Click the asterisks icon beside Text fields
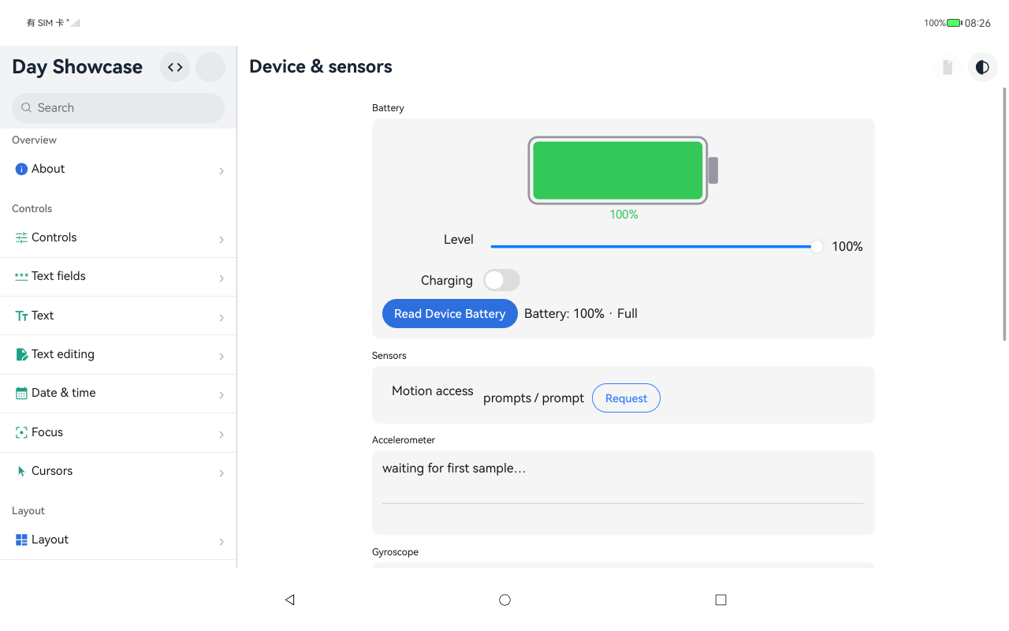1009x631 pixels. tap(21, 276)
